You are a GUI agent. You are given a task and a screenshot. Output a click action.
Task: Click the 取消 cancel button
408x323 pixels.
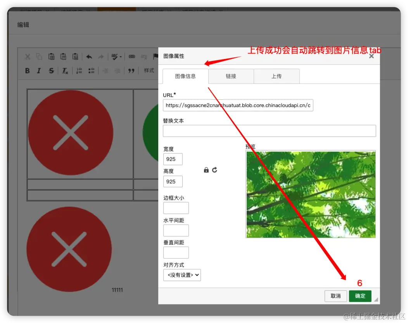335,296
